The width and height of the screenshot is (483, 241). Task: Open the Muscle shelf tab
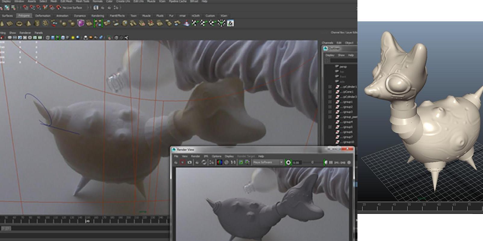(x=146, y=16)
